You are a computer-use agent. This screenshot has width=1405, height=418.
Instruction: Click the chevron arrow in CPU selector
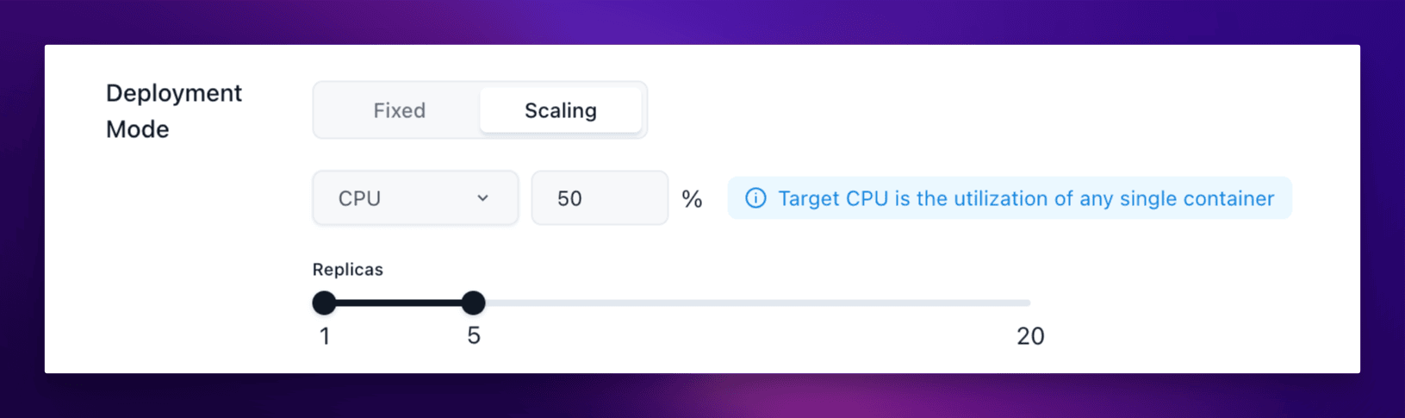click(483, 198)
